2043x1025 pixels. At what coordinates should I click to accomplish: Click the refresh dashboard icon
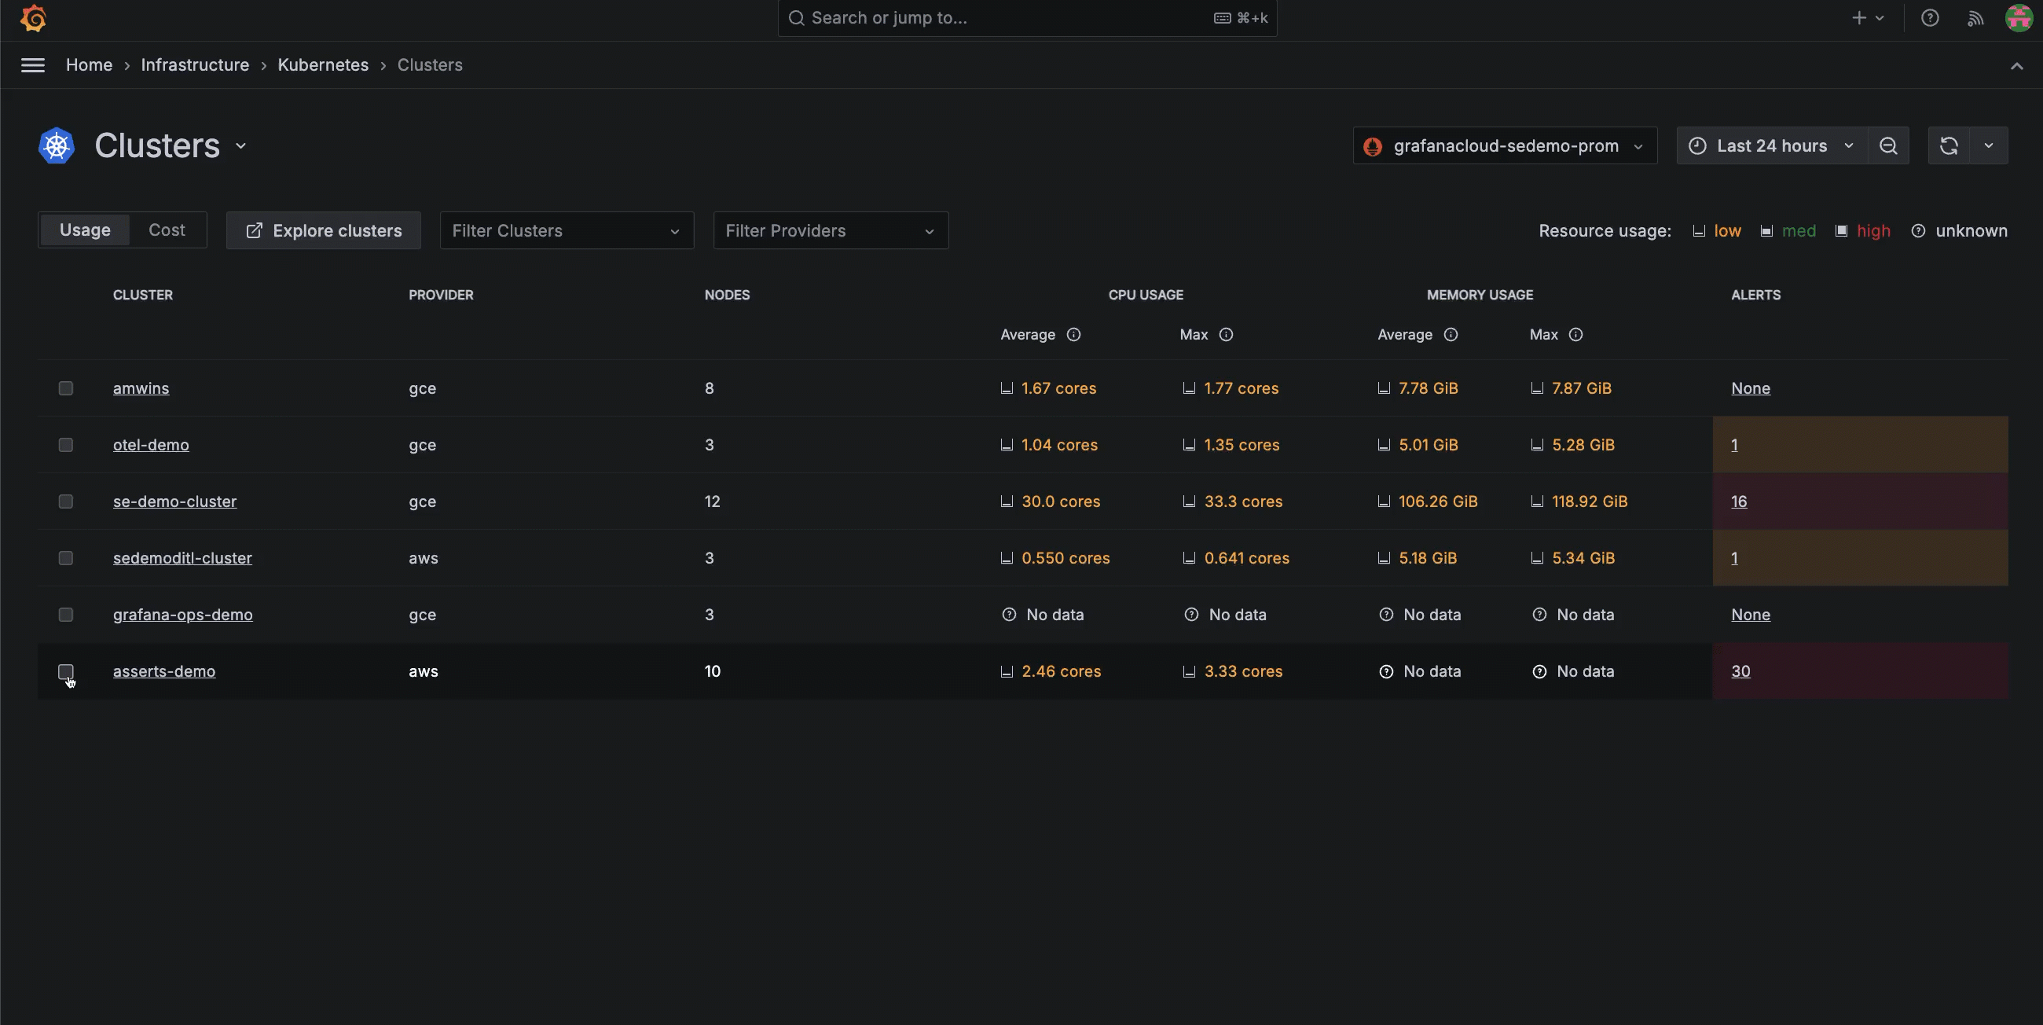tap(1949, 146)
